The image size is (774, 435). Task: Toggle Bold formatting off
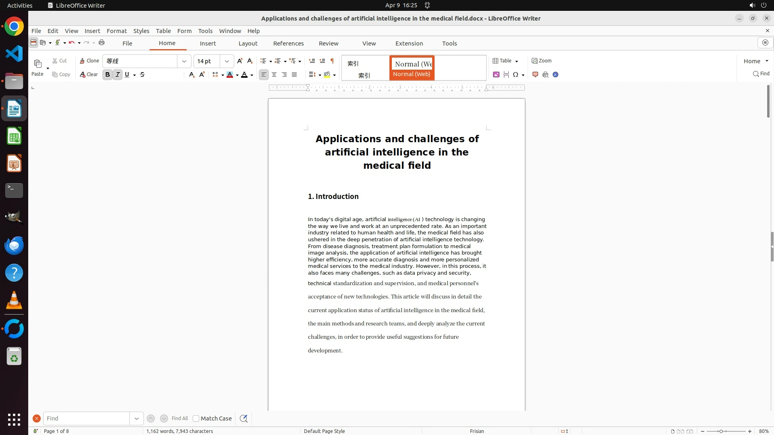click(107, 75)
